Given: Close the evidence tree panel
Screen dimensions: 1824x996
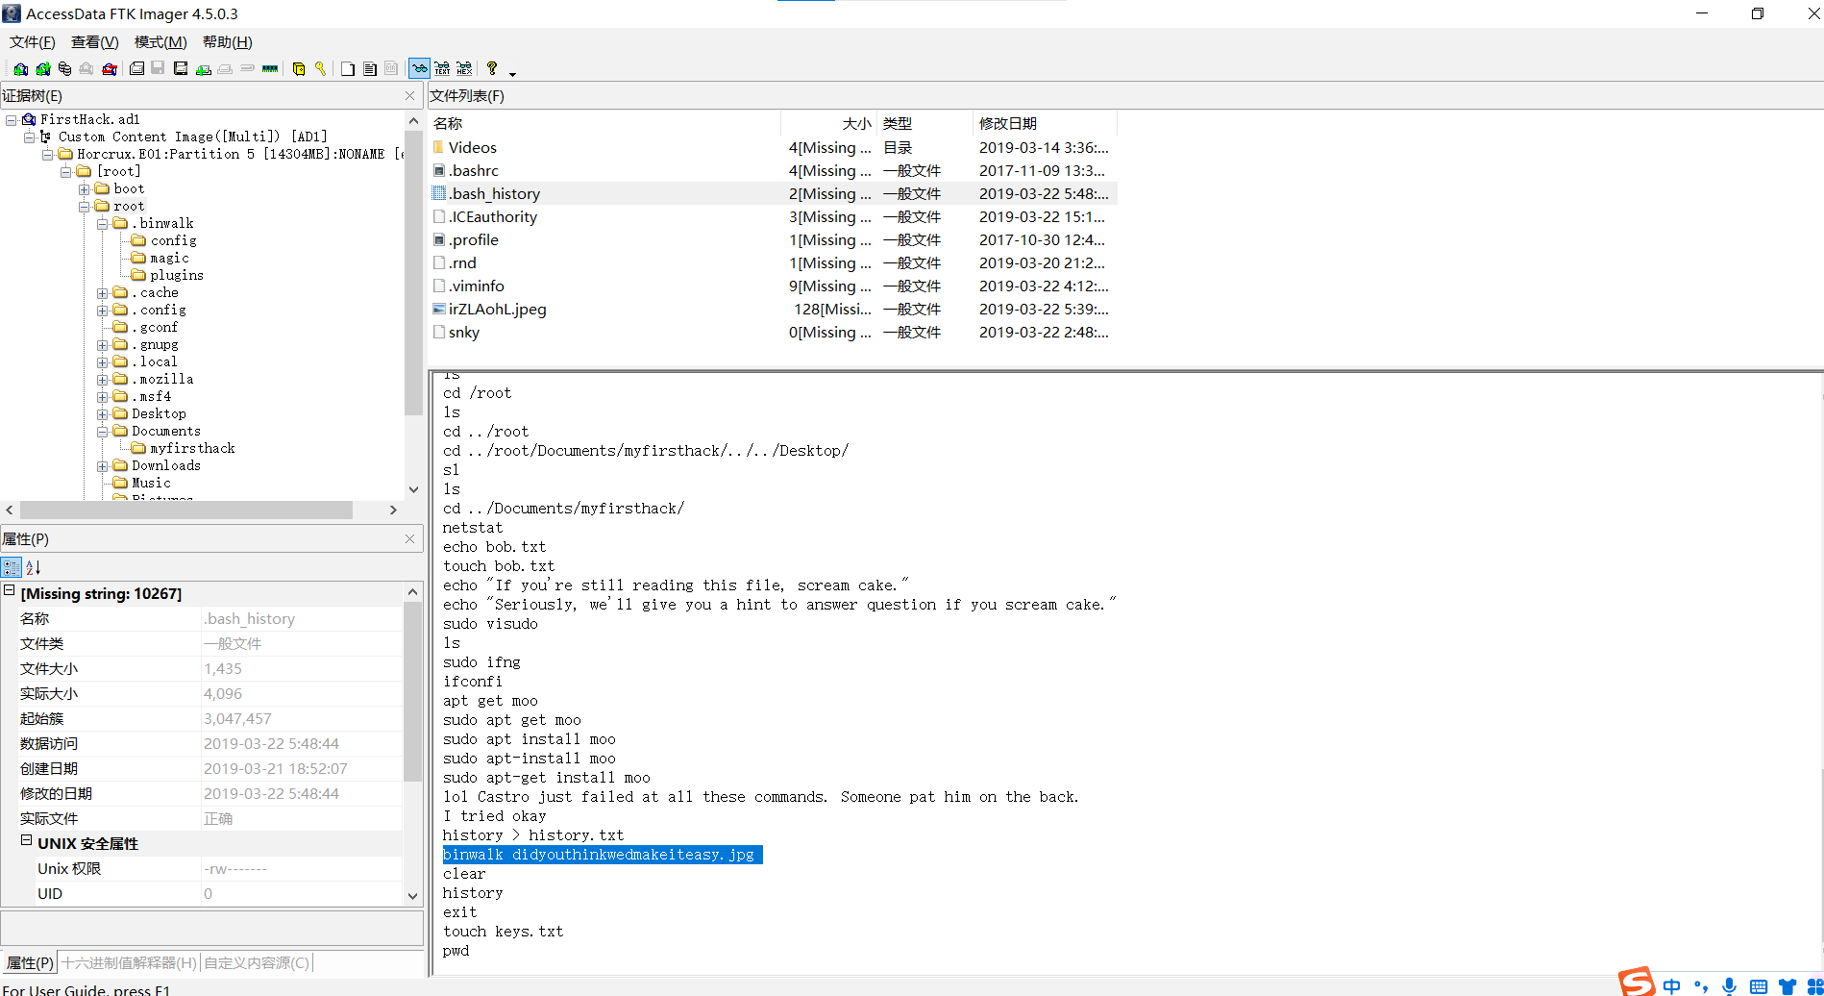Looking at the screenshot, I should point(410,96).
